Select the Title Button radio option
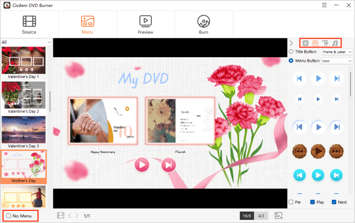The width and height of the screenshot is (355, 223). 291,52
